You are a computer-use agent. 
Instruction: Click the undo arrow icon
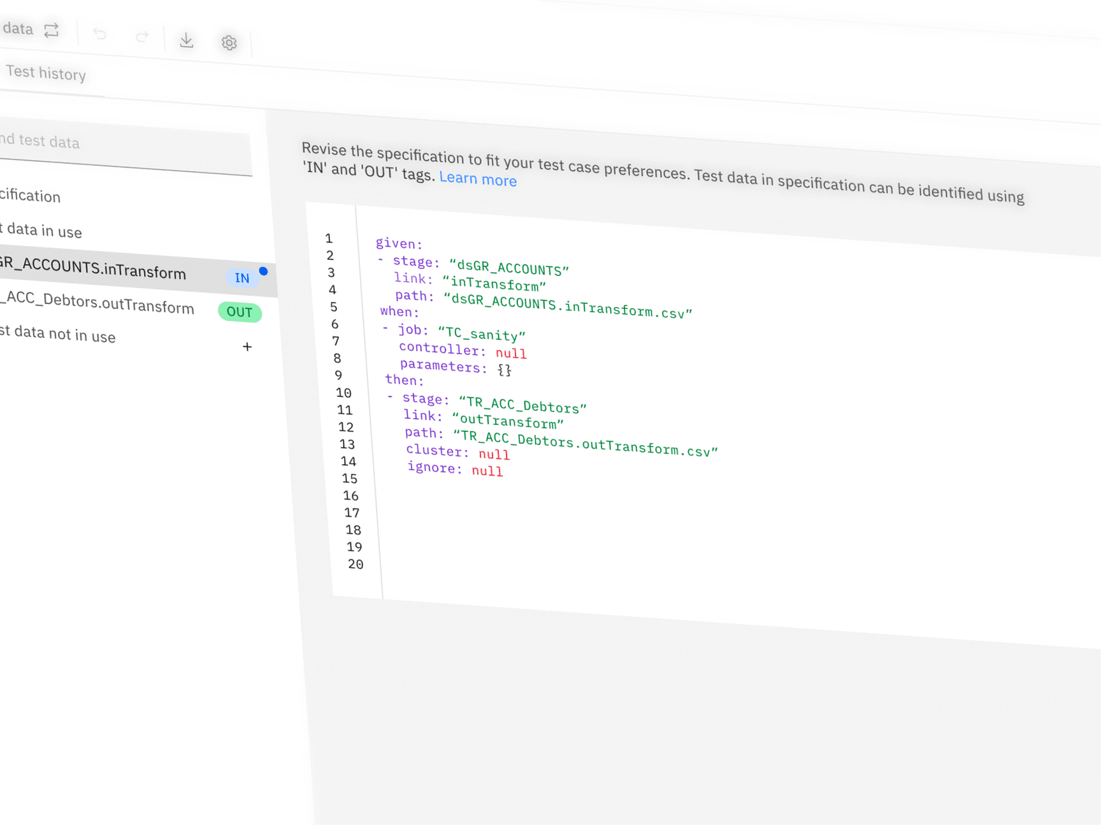click(x=99, y=34)
